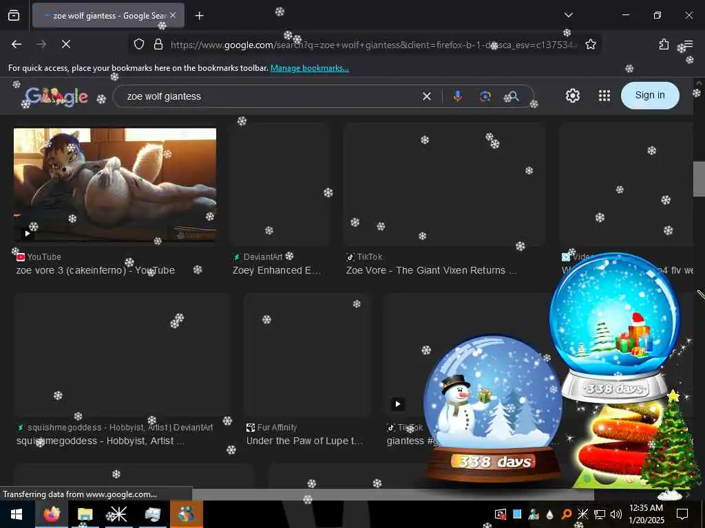Start voice search with the microphone
The height and width of the screenshot is (528, 705).
click(457, 96)
